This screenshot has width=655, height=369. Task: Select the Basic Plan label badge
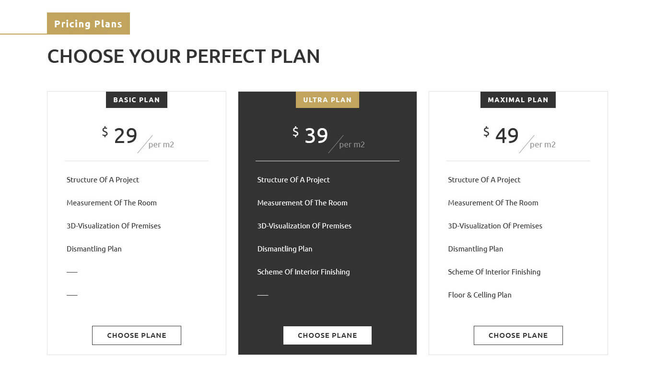pos(137,100)
